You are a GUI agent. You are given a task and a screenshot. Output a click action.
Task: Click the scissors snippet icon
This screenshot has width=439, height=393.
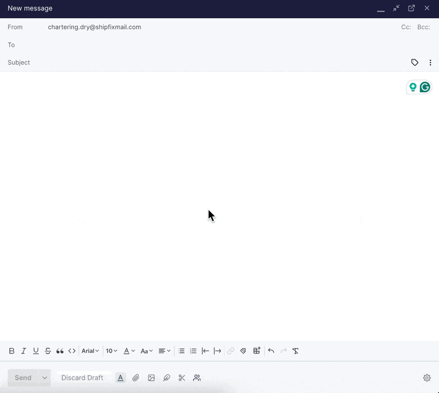pyautogui.click(x=182, y=378)
